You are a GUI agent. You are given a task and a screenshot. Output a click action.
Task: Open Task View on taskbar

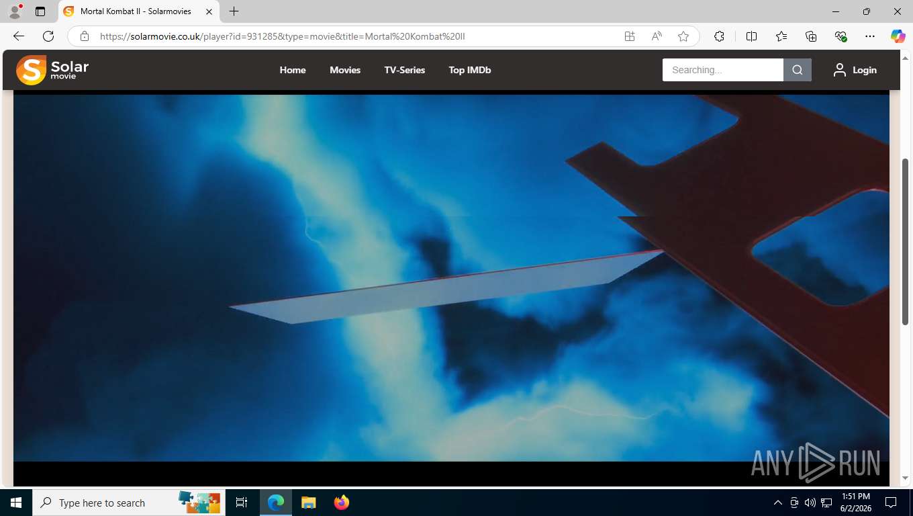click(x=242, y=503)
